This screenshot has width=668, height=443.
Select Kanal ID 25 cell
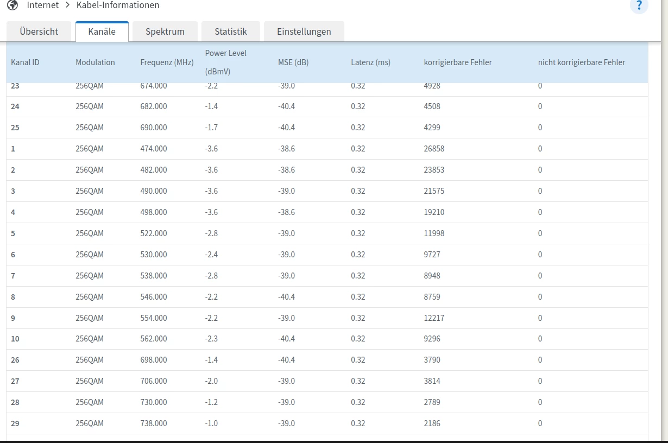click(15, 128)
